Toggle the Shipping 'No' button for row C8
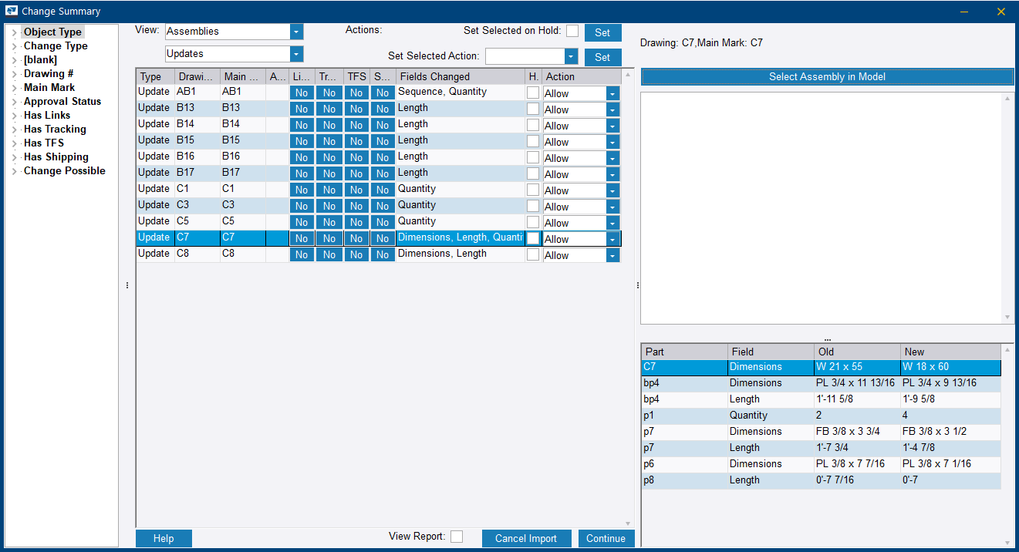This screenshot has height=552, width=1019. (383, 254)
